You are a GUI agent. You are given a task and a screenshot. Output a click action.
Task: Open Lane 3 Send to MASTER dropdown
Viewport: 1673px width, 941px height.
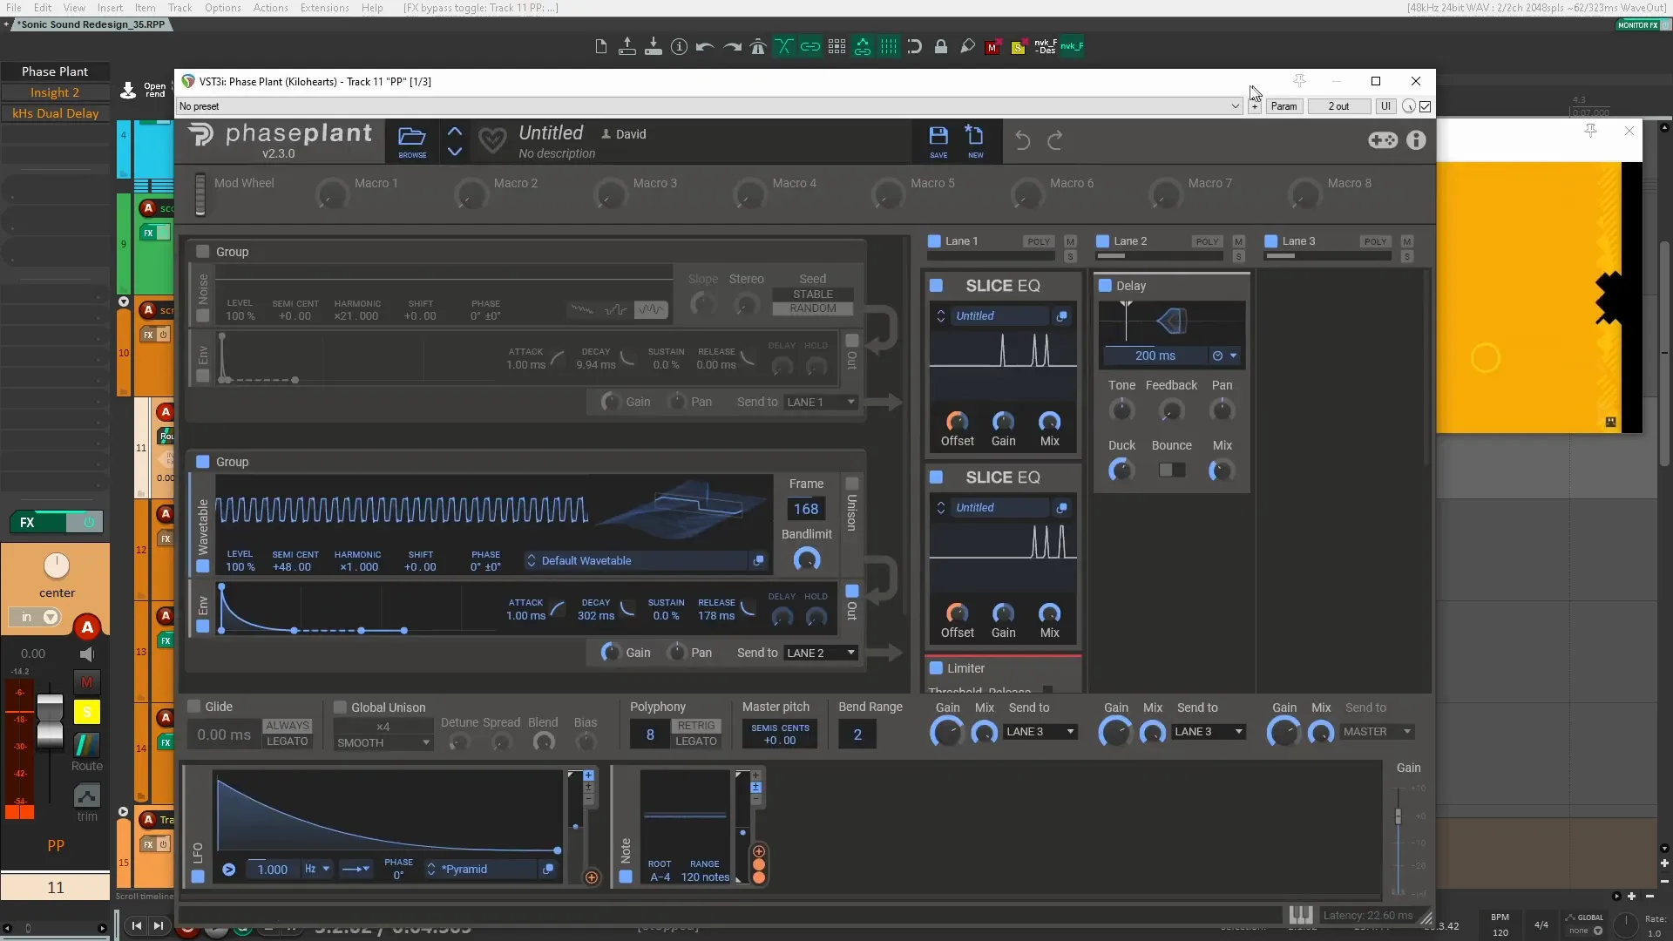[1377, 732]
